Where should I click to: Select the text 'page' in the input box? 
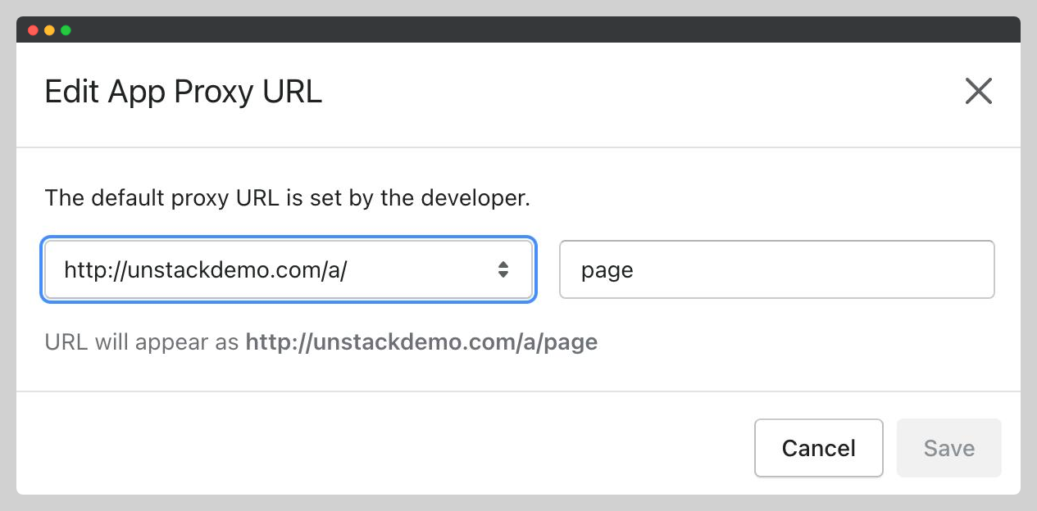(x=606, y=269)
